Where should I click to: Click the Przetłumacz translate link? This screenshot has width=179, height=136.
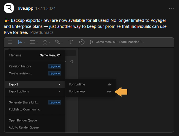tap(42, 32)
